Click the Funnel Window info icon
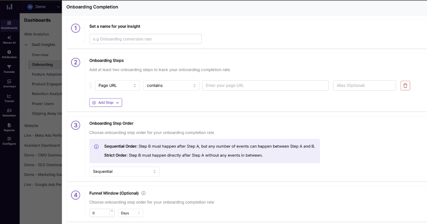 (143, 193)
